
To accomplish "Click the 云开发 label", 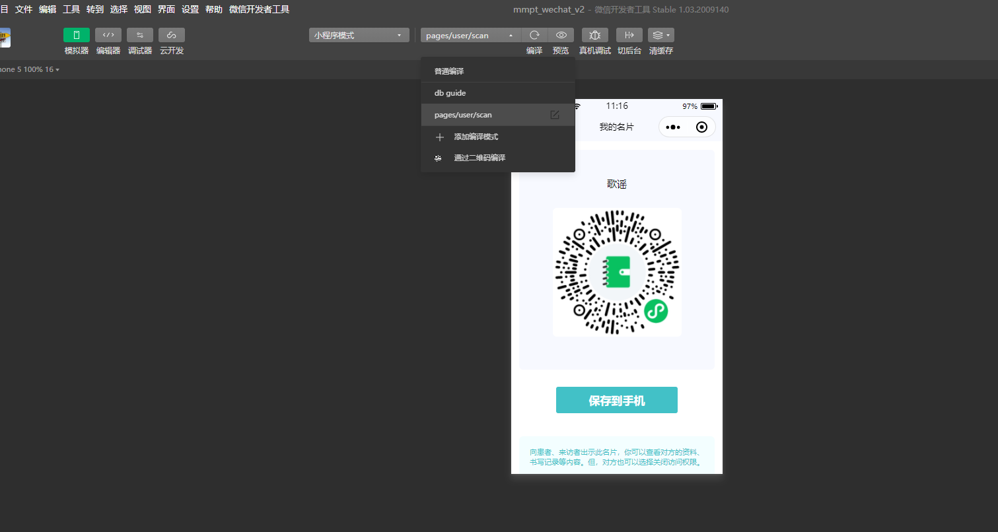I will pos(172,51).
